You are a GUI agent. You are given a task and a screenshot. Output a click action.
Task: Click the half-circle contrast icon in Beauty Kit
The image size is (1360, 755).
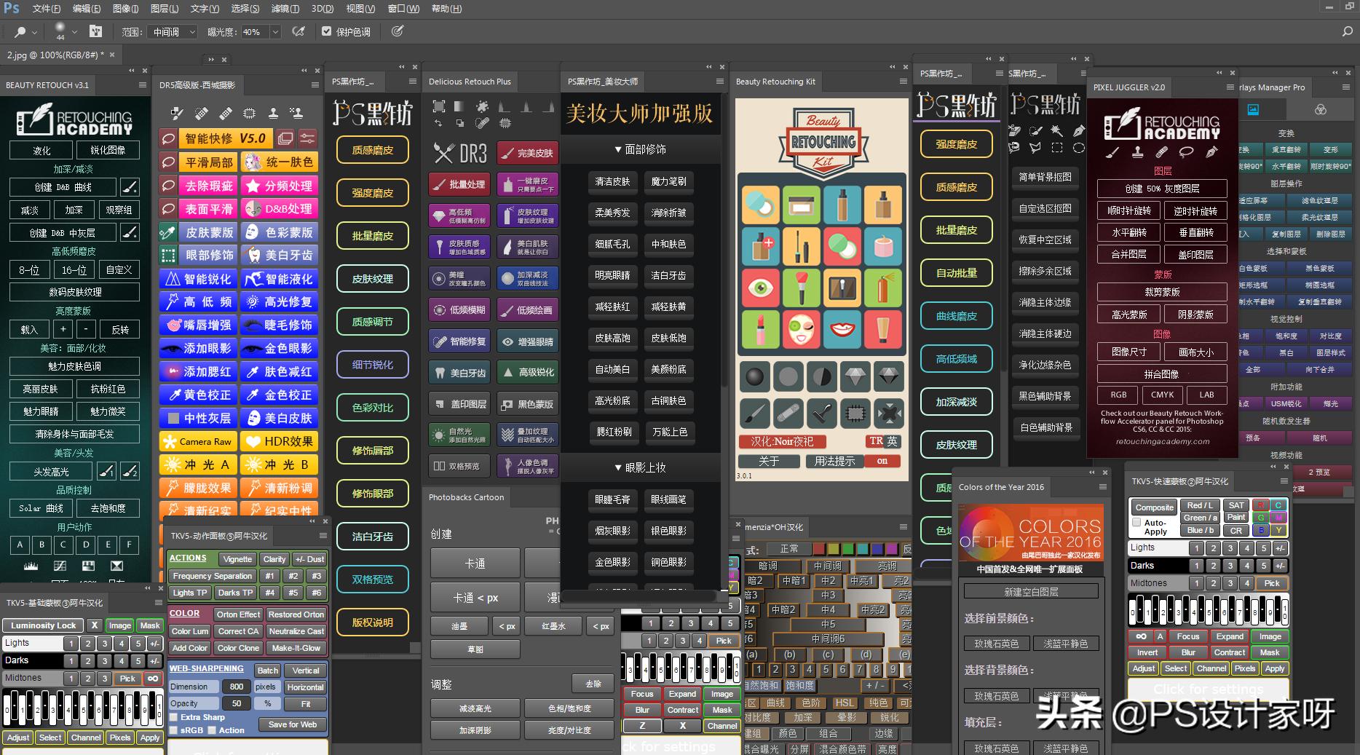(822, 376)
